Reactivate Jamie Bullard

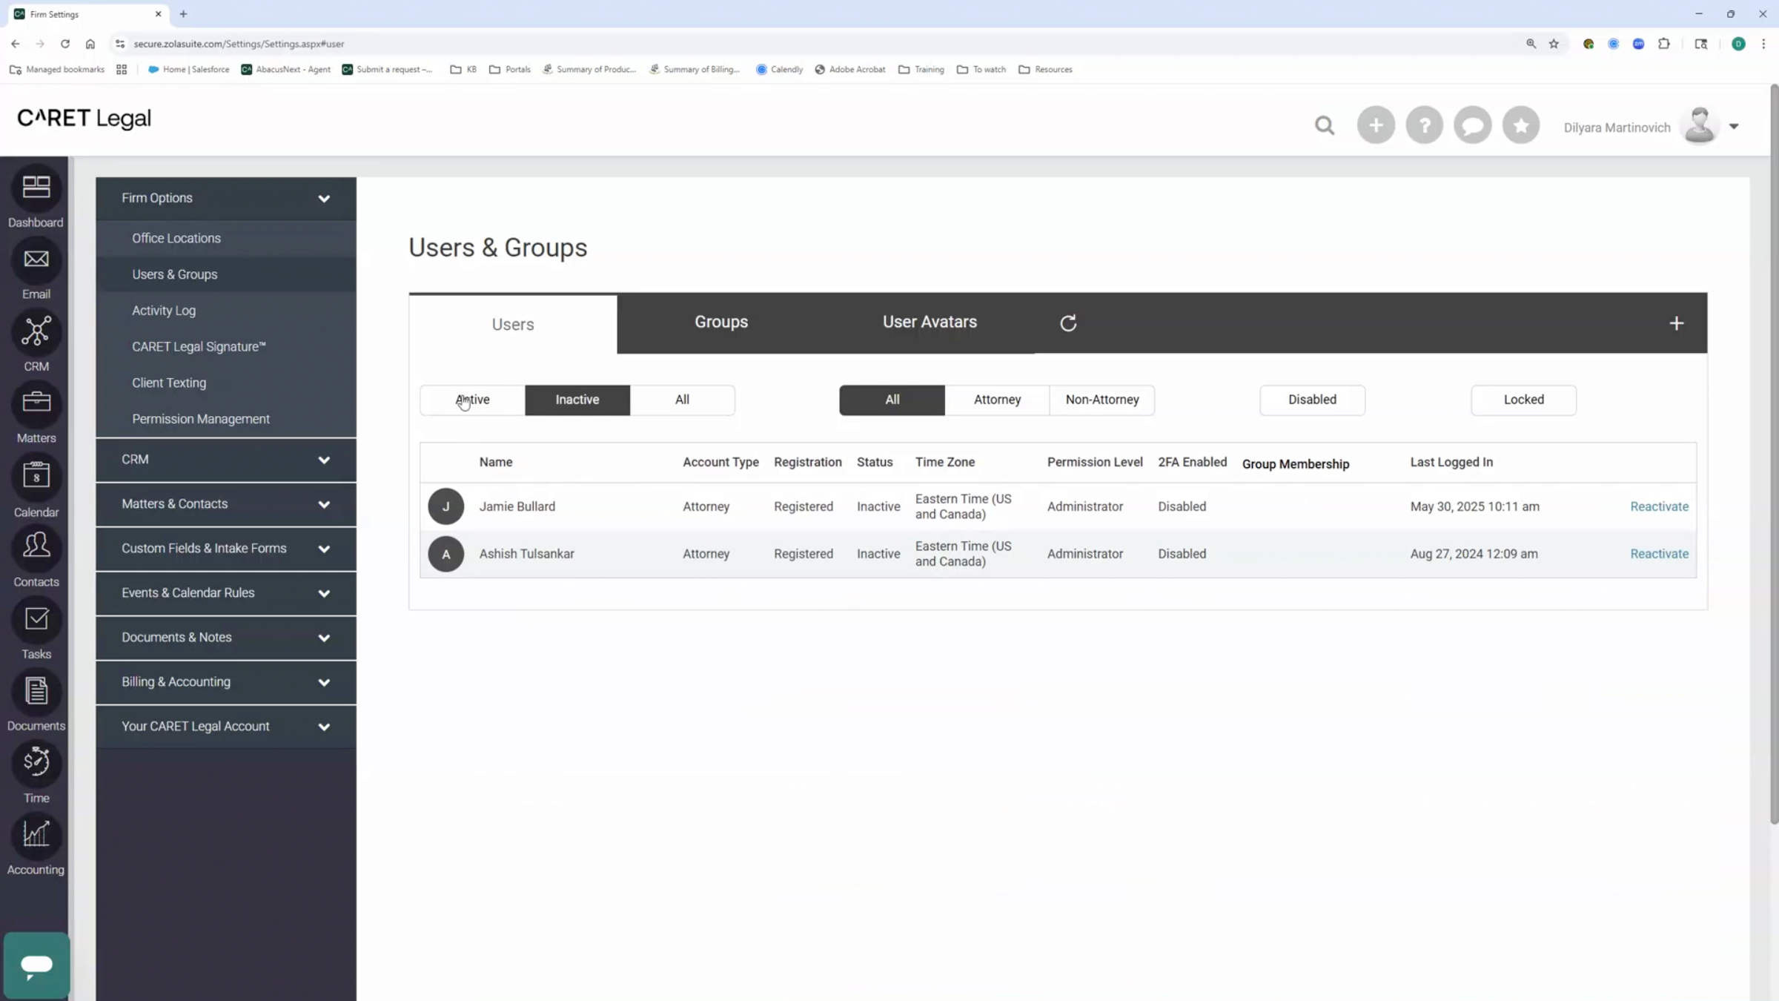pyautogui.click(x=1659, y=506)
